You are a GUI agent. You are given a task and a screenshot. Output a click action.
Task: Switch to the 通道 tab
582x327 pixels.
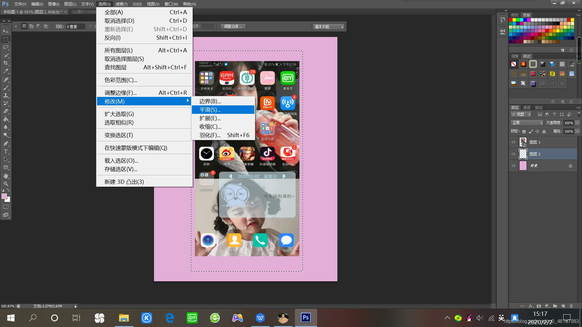tap(527, 107)
